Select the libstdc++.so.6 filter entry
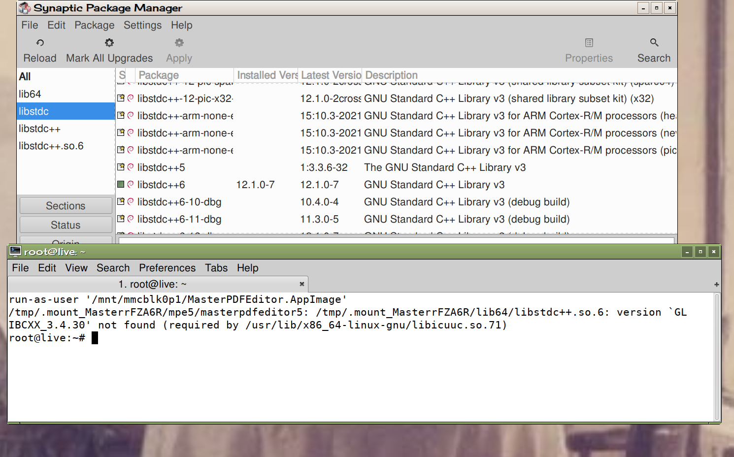This screenshot has height=457, width=734. (x=66, y=146)
